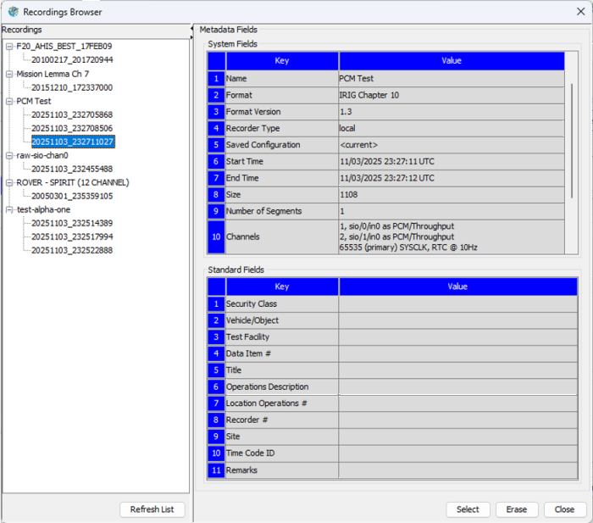Click the Channels value cell
593x523 pixels.
point(452,236)
